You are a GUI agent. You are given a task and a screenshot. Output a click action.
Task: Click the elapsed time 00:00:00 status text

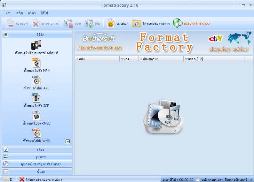coord(178,180)
